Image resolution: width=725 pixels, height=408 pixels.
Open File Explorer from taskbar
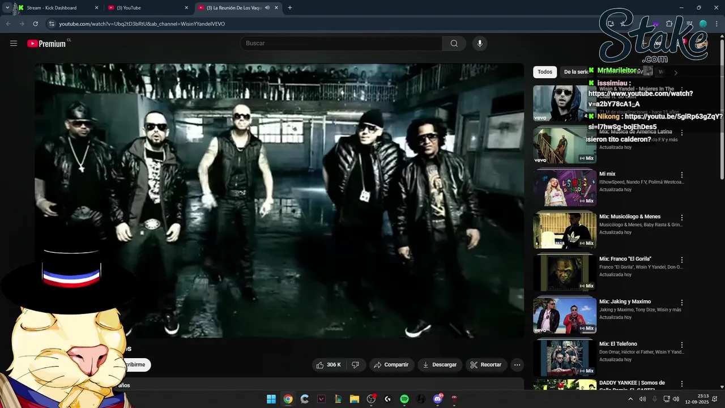click(354, 399)
